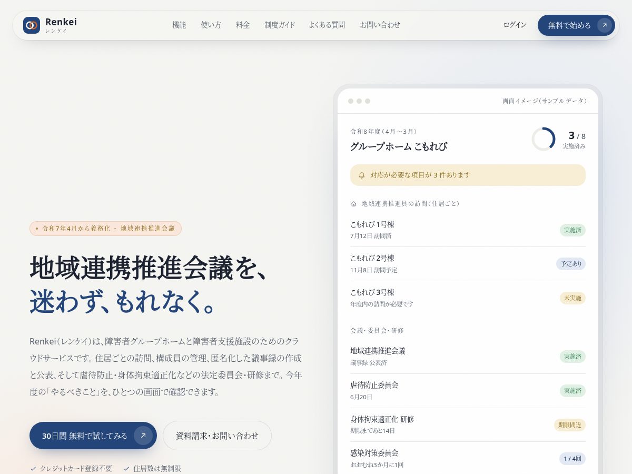Viewport: 632px width, 474px height.
Task: Click the グループホーム こもれび title
Action: coord(399,146)
